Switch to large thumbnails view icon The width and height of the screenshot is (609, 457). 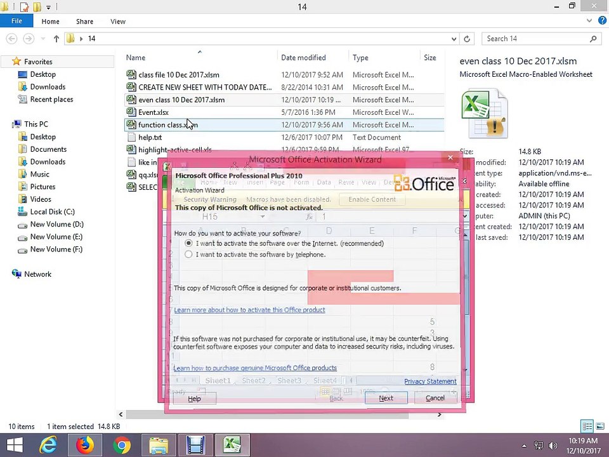(599, 427)
